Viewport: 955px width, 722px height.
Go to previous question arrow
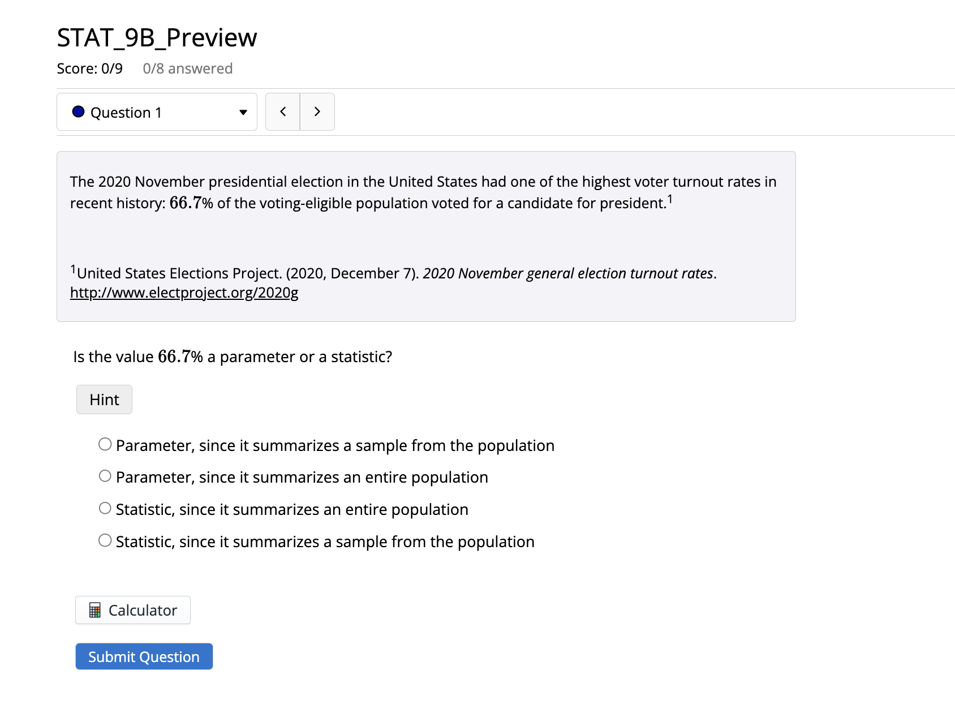tap(283, 112)
